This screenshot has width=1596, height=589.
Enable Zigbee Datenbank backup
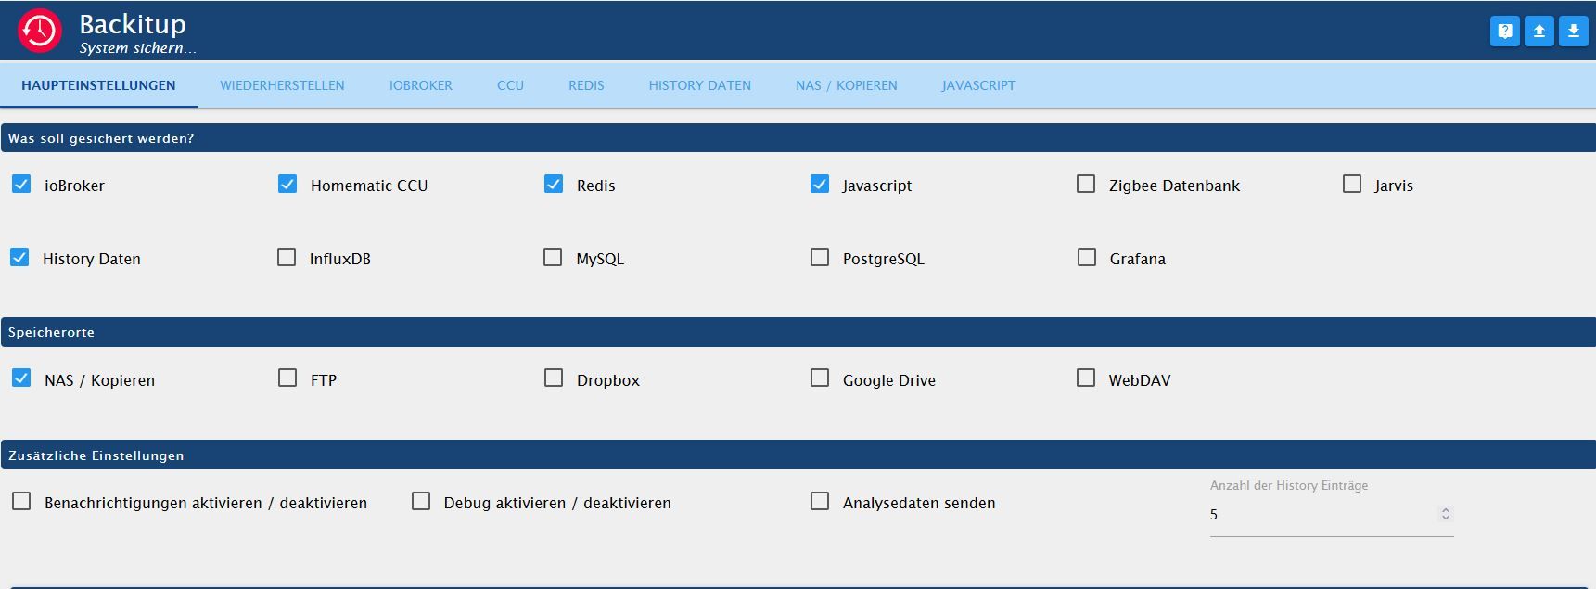pyautogui.click(x=1086, y=185)
